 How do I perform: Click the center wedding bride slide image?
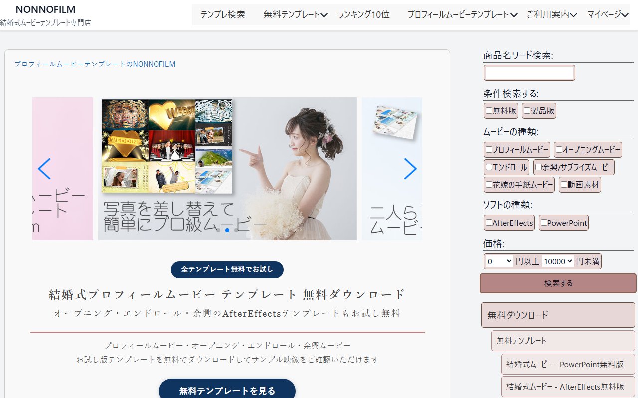coord(227,168)
